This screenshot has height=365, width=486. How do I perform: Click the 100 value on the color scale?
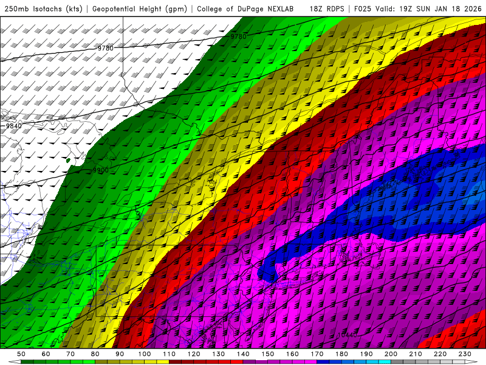click(x=145, y=354)
